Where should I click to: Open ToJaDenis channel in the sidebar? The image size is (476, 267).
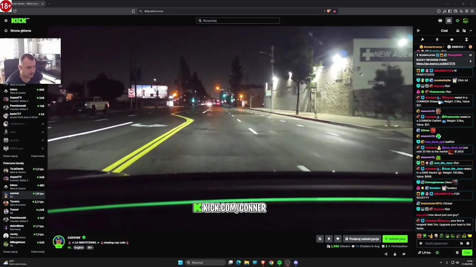[x=24, y=170]
